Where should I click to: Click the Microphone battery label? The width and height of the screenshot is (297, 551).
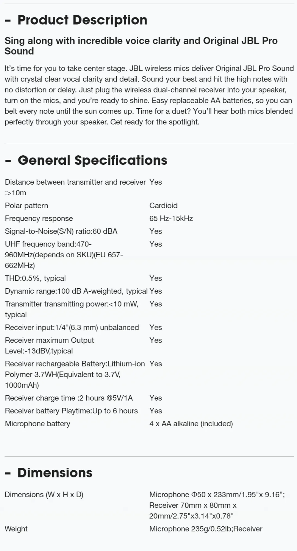tap(37, 423)
